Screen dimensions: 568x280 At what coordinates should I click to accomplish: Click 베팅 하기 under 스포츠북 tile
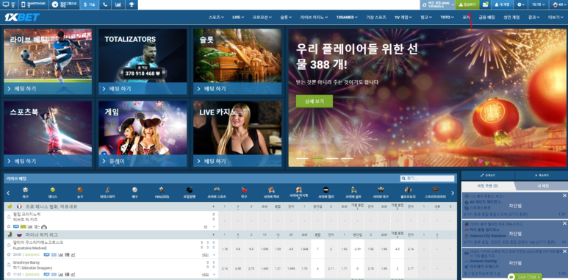pyautogui.click(x=48, y=161)
